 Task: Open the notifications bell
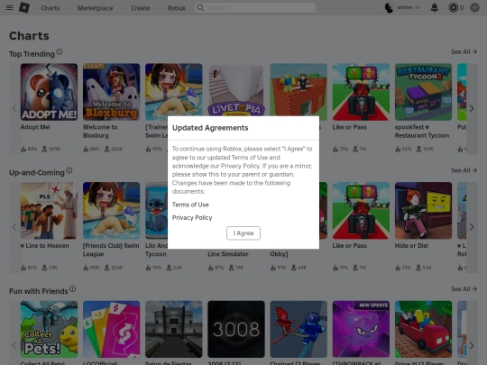[x=435, y=7]
